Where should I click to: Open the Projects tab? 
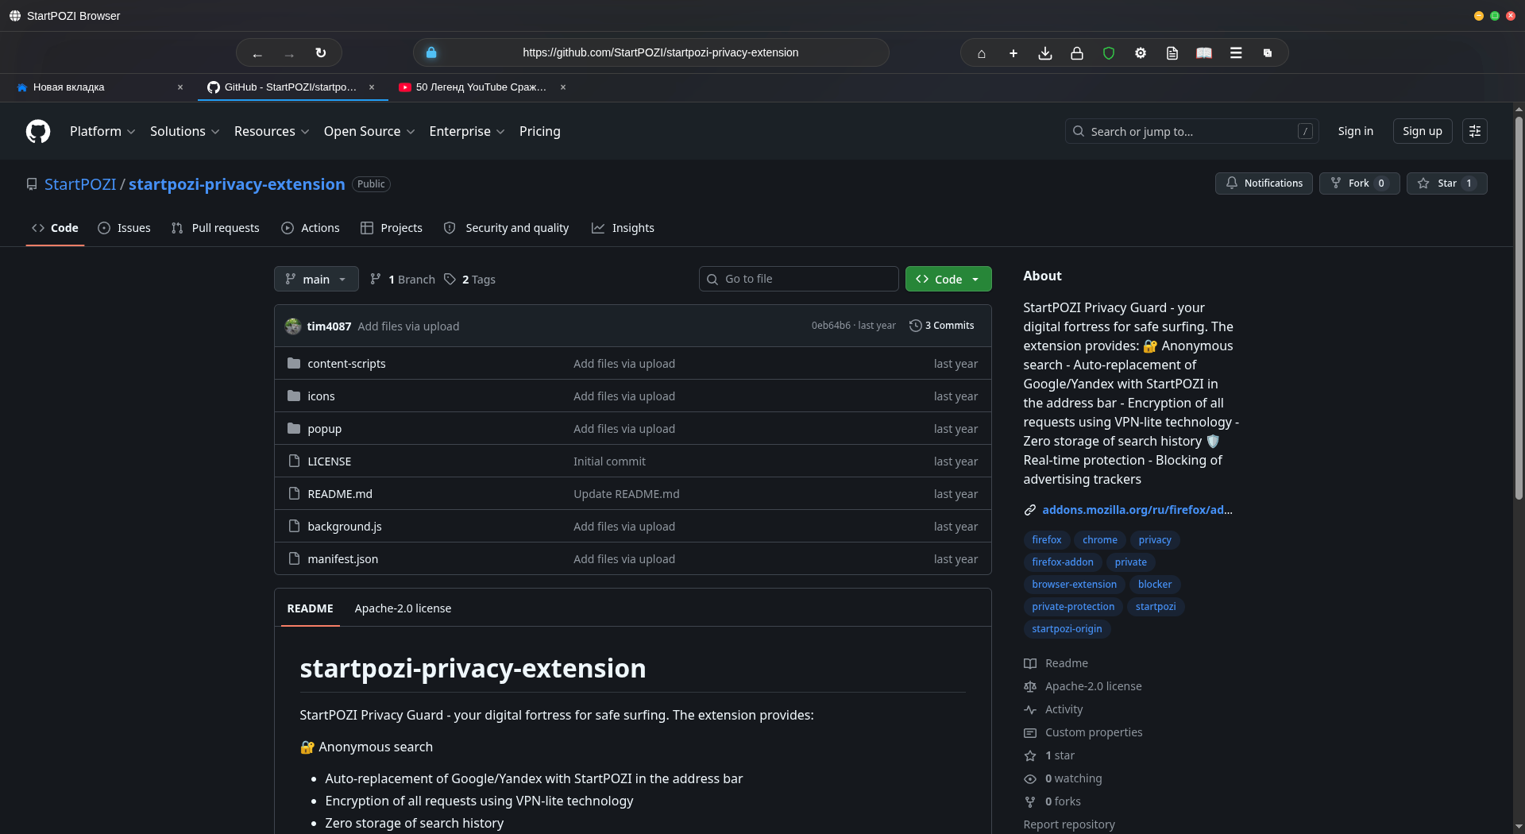point(392,228)
